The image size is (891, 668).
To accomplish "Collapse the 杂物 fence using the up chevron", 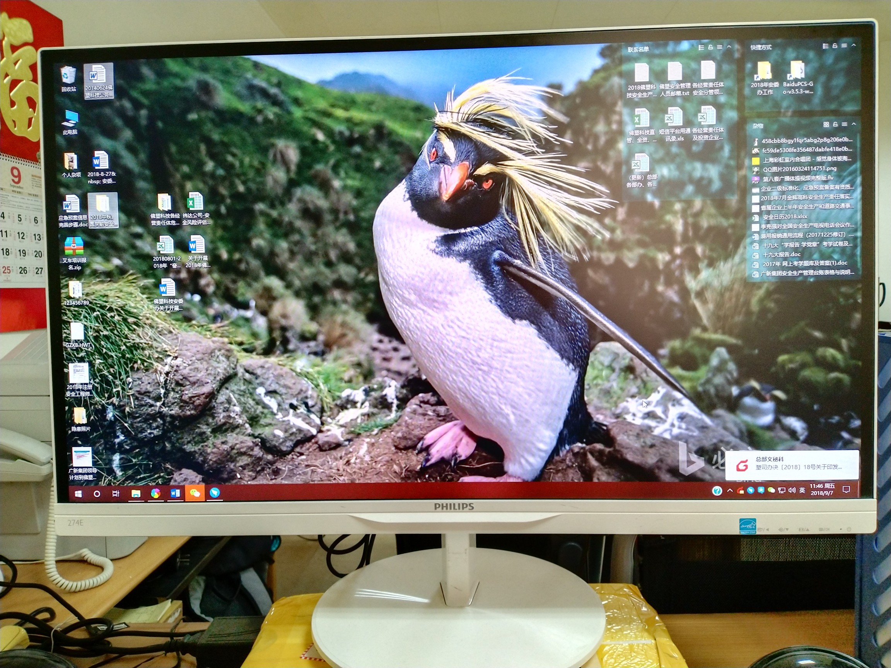I will coord(853,124).
